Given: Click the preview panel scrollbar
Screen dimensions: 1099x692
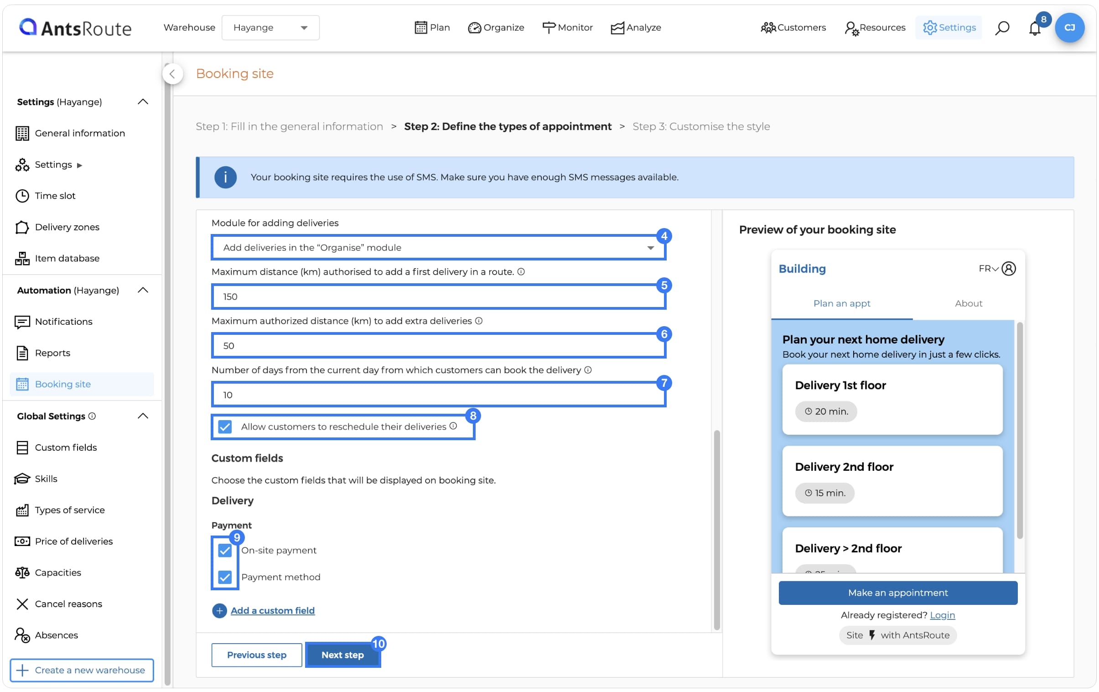Looking at the screenshot, I should pyautogui.click(x=1020, y=431).
